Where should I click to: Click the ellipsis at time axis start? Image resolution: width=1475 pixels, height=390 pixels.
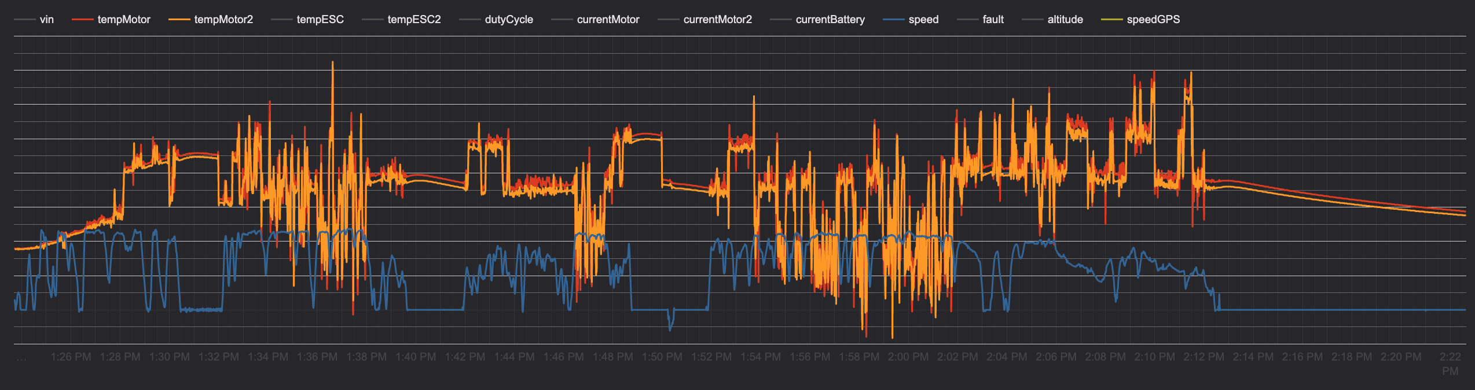[x=21, y=358]
